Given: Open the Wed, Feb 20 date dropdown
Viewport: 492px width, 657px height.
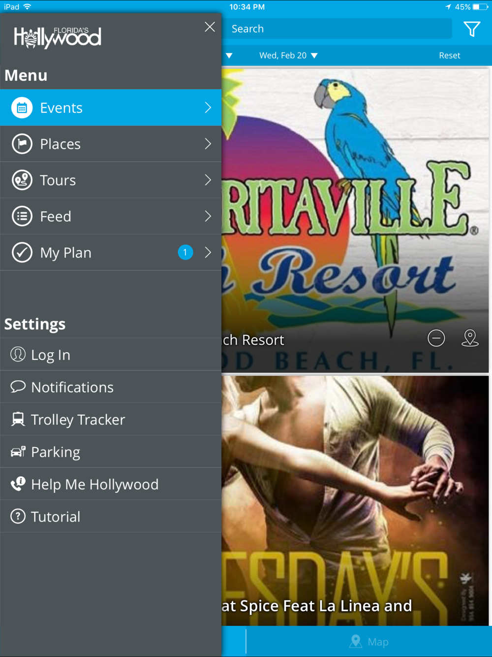Looking at the screenshot, I should pos(288,56).
